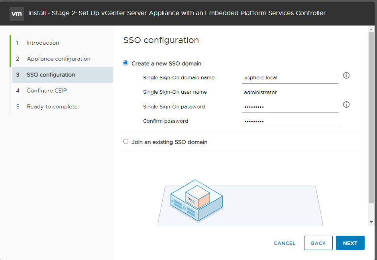Screen dimensions: 377x260
Task: Click the Install Stage 2 title text
Action: [177, 13]
